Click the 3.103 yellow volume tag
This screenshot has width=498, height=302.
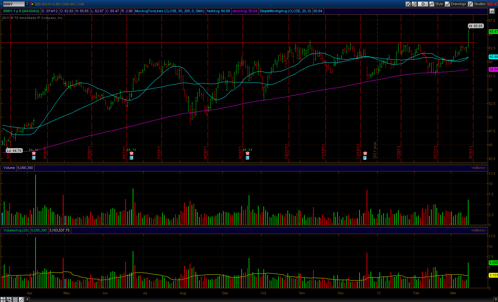tap(493, 275)
